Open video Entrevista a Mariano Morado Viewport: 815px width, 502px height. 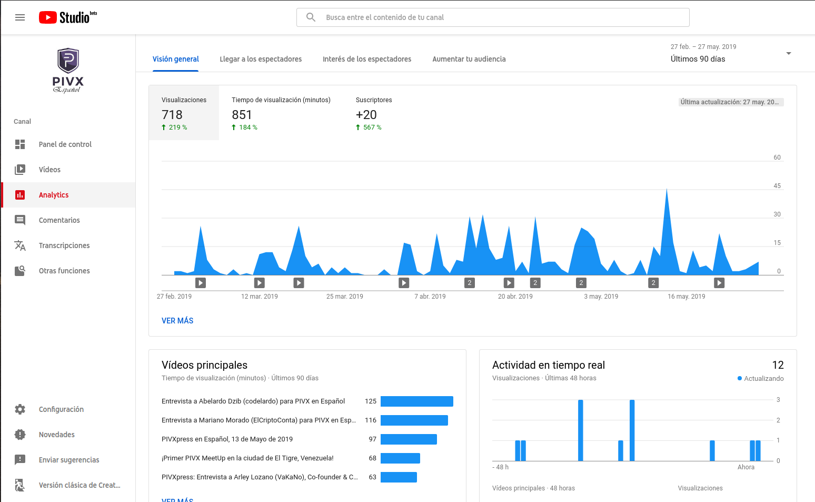(259, 420)
